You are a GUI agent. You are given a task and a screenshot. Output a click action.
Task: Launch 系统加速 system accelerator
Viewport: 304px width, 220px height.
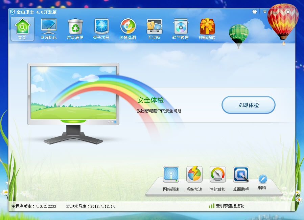[194, 179]
